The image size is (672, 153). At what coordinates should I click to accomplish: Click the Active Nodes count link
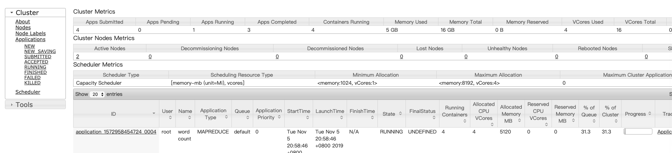pos(77,56)
